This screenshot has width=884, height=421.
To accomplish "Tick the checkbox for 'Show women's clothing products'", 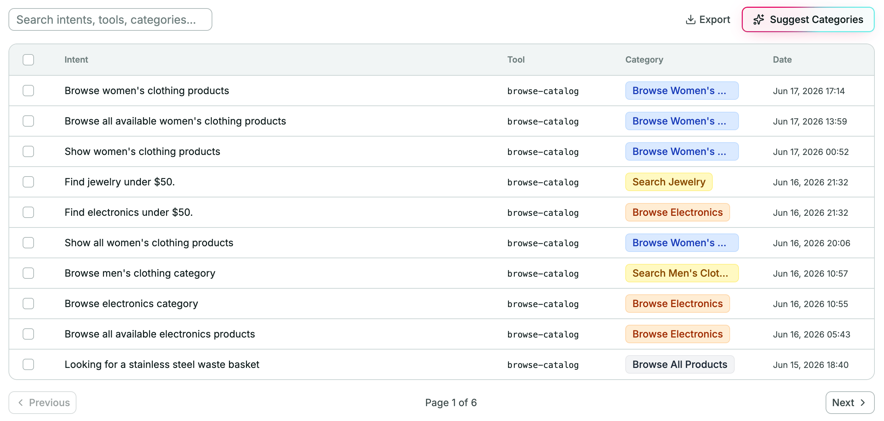I will [x=28, y=151].
